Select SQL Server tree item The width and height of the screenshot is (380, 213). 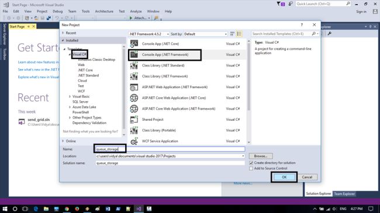point(80,102)
